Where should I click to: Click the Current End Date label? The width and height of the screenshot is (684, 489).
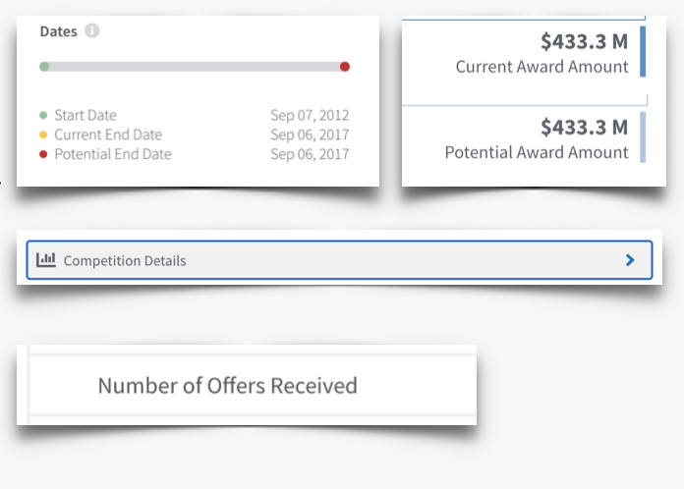108,135
